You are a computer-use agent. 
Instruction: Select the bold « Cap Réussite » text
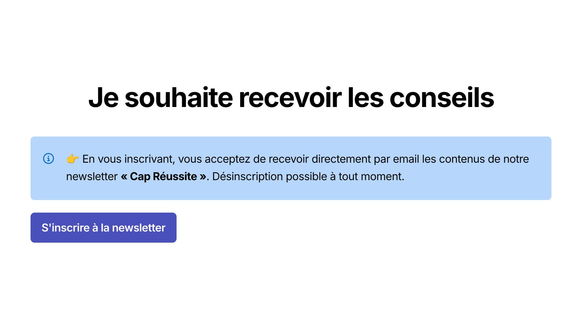pyautogui.click(x=164, y=177)
